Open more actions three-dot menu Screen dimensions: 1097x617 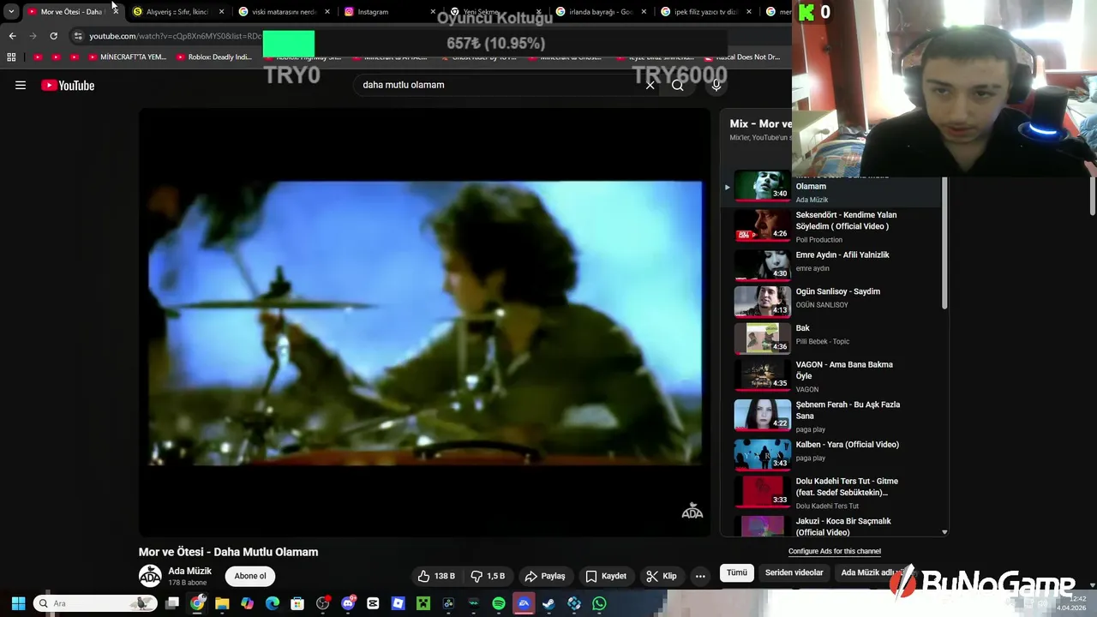[700, 576]
